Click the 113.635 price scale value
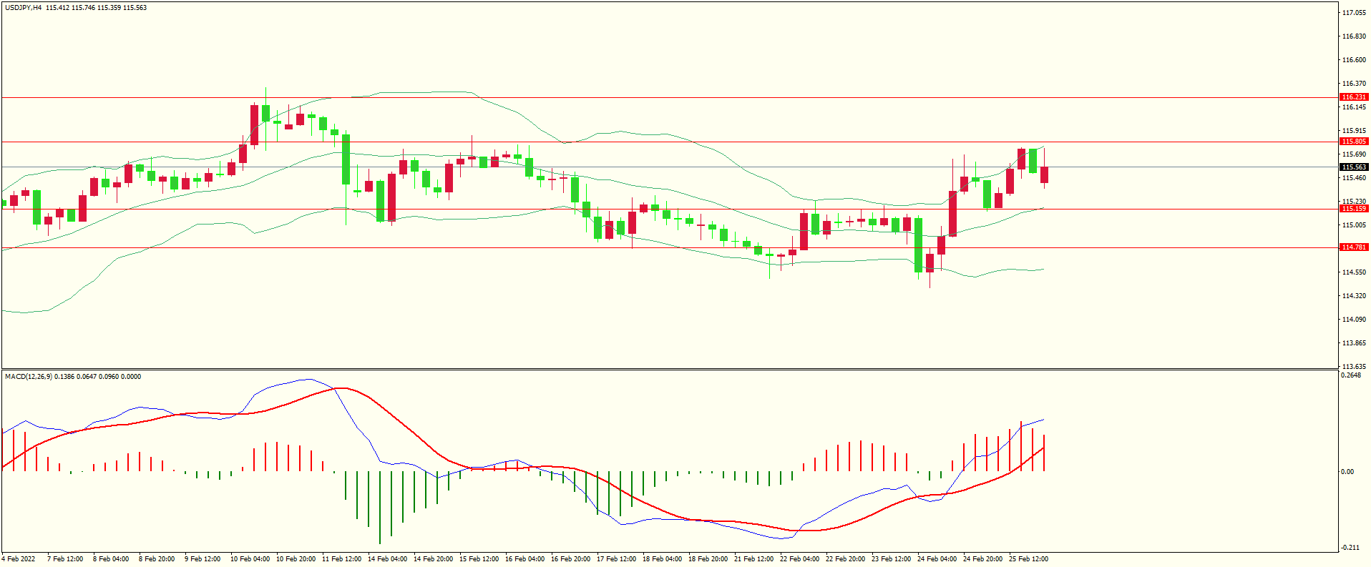Image resolution: width=1371 pixels, height=567 pixels. pos(1354,367)
